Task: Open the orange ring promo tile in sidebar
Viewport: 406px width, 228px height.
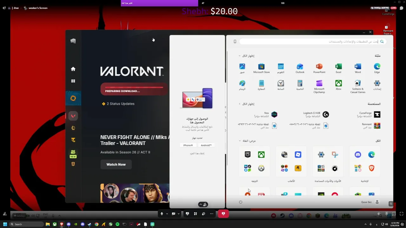Action: [73, 98]
